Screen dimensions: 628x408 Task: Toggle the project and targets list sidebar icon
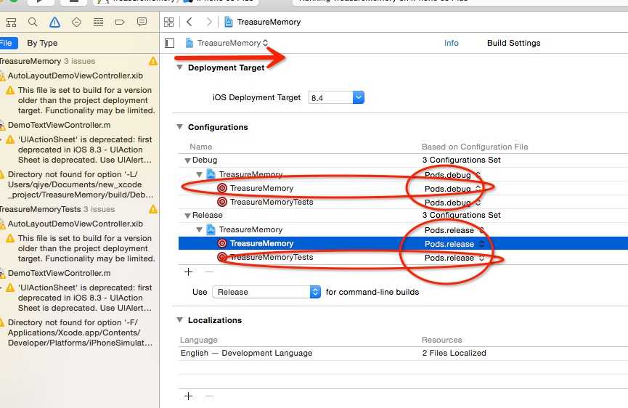[x=169, y=43]
